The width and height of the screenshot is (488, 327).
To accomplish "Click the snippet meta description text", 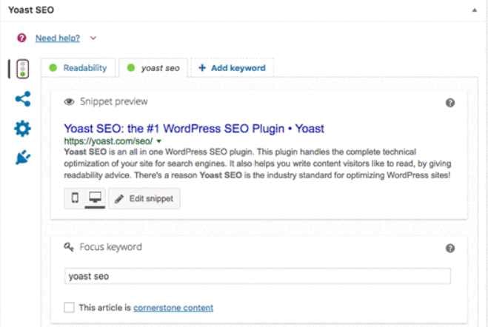I will coord(258,163).
